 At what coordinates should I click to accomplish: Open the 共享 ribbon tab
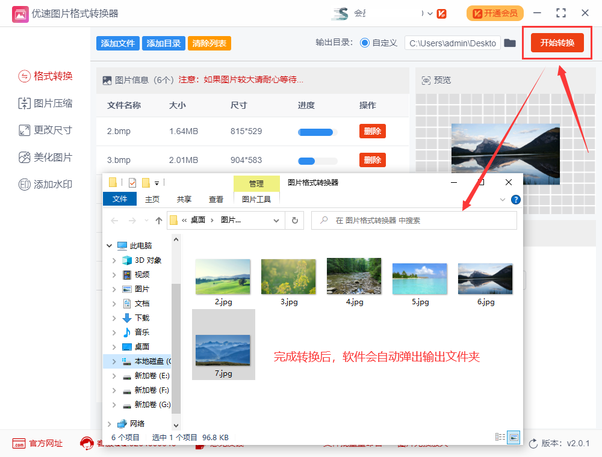click(184, 200)
